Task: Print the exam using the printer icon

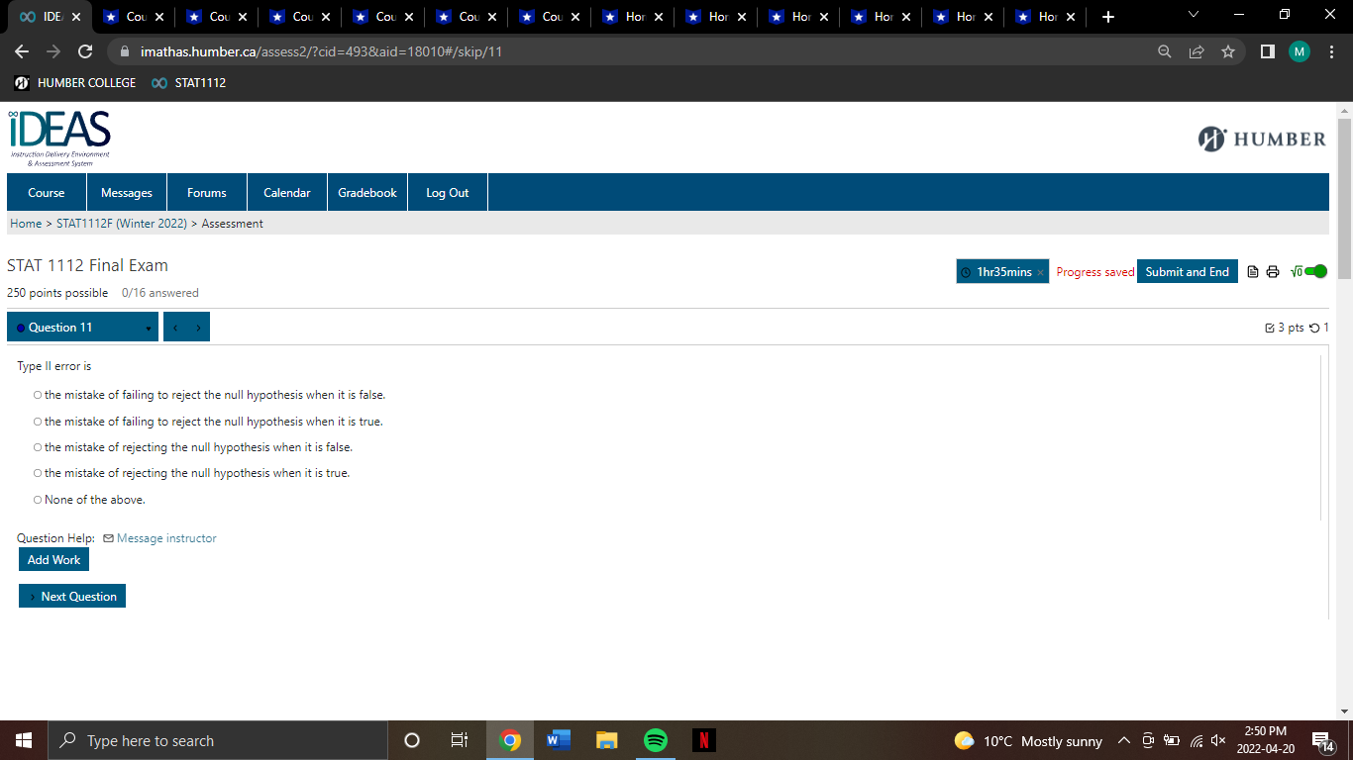Action: pos(1273,271)
